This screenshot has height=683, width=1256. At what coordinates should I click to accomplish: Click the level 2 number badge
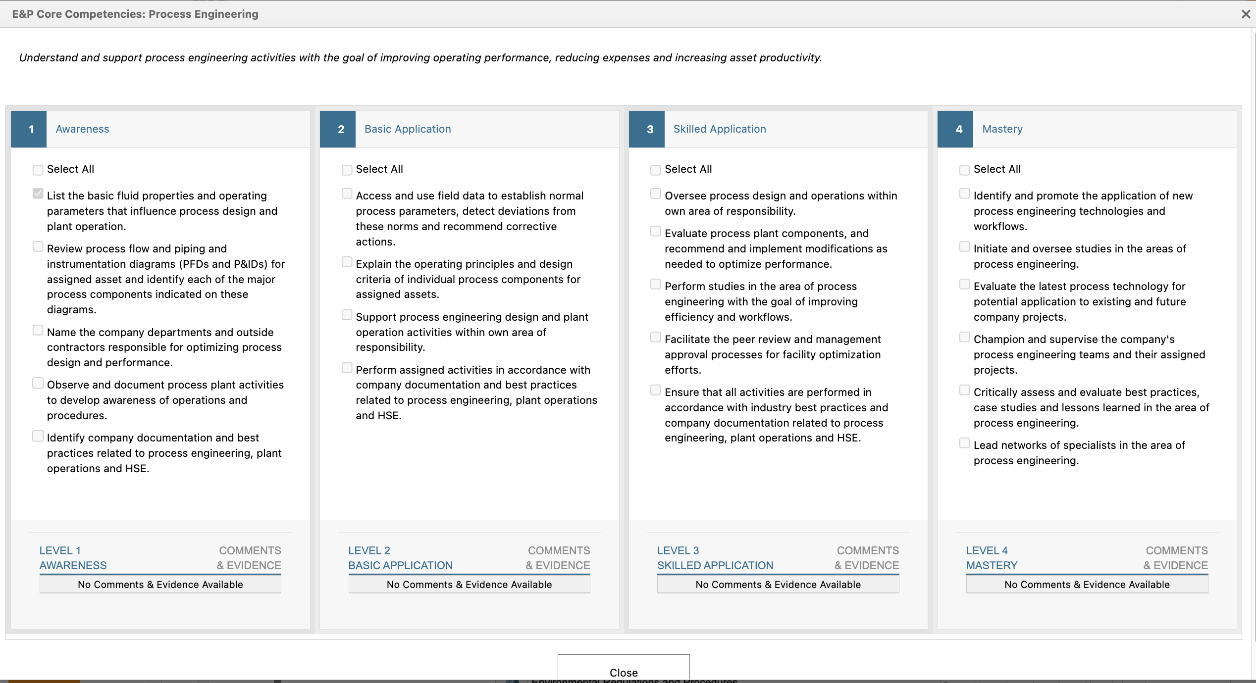pos(338,129)
